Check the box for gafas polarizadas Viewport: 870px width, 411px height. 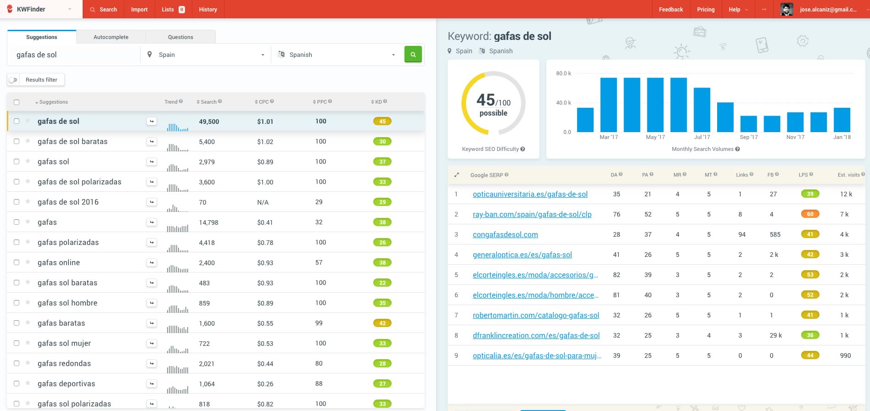coord(17,242)
